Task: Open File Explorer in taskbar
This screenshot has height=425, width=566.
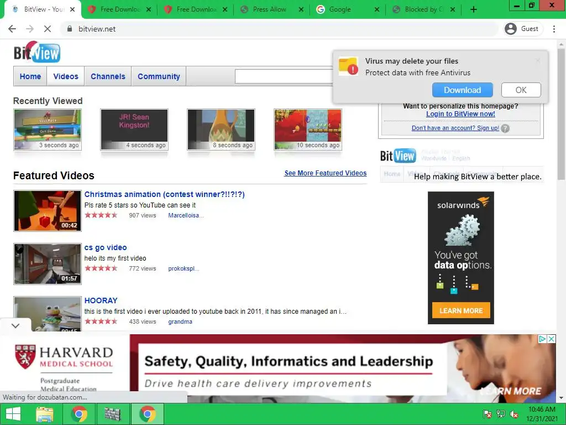Action: (x=44, y=414)
